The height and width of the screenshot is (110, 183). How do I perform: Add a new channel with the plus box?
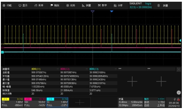click(x=80, y=102)
